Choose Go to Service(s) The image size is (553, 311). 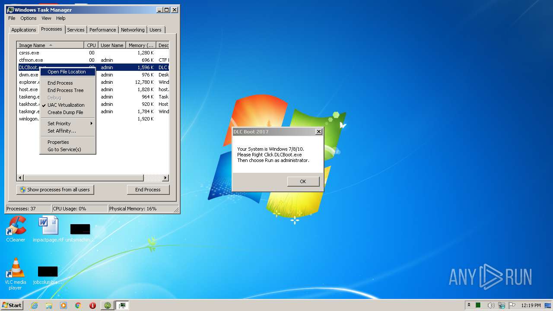68,149
